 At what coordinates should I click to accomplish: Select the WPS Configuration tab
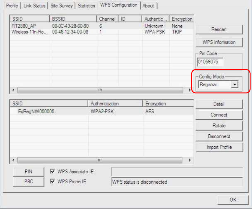(119, 5)
